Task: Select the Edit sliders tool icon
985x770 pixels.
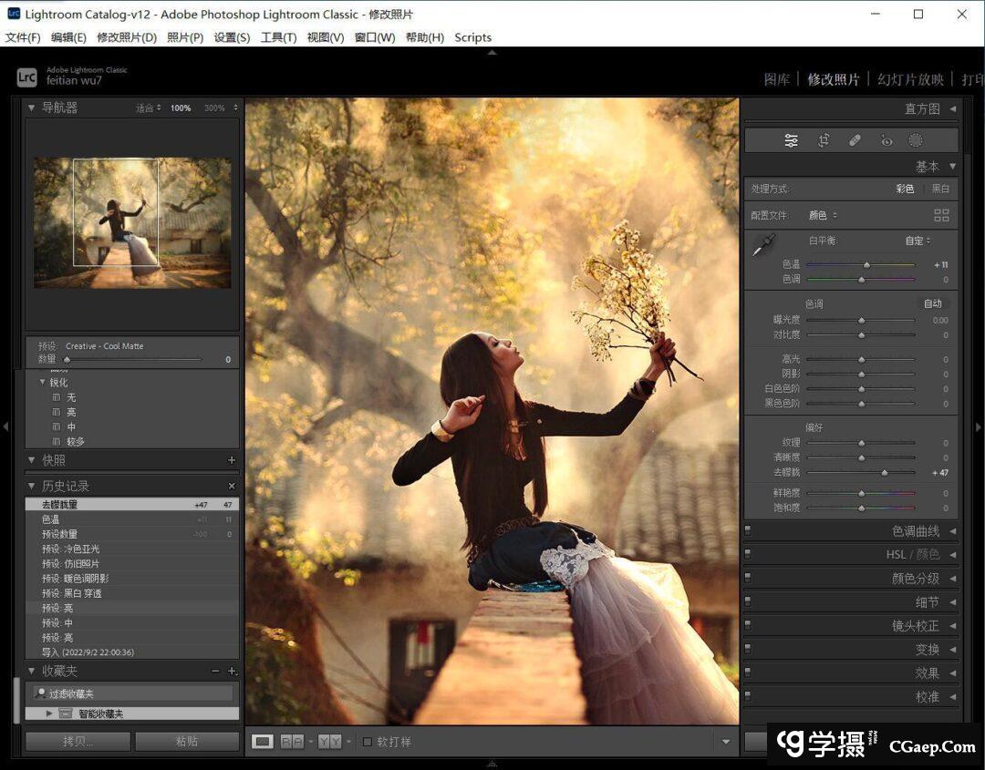Action: (x=791, y=140)
